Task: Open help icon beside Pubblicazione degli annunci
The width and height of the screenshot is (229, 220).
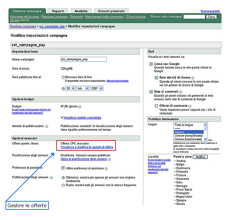Action: click(x=51, y=178)
